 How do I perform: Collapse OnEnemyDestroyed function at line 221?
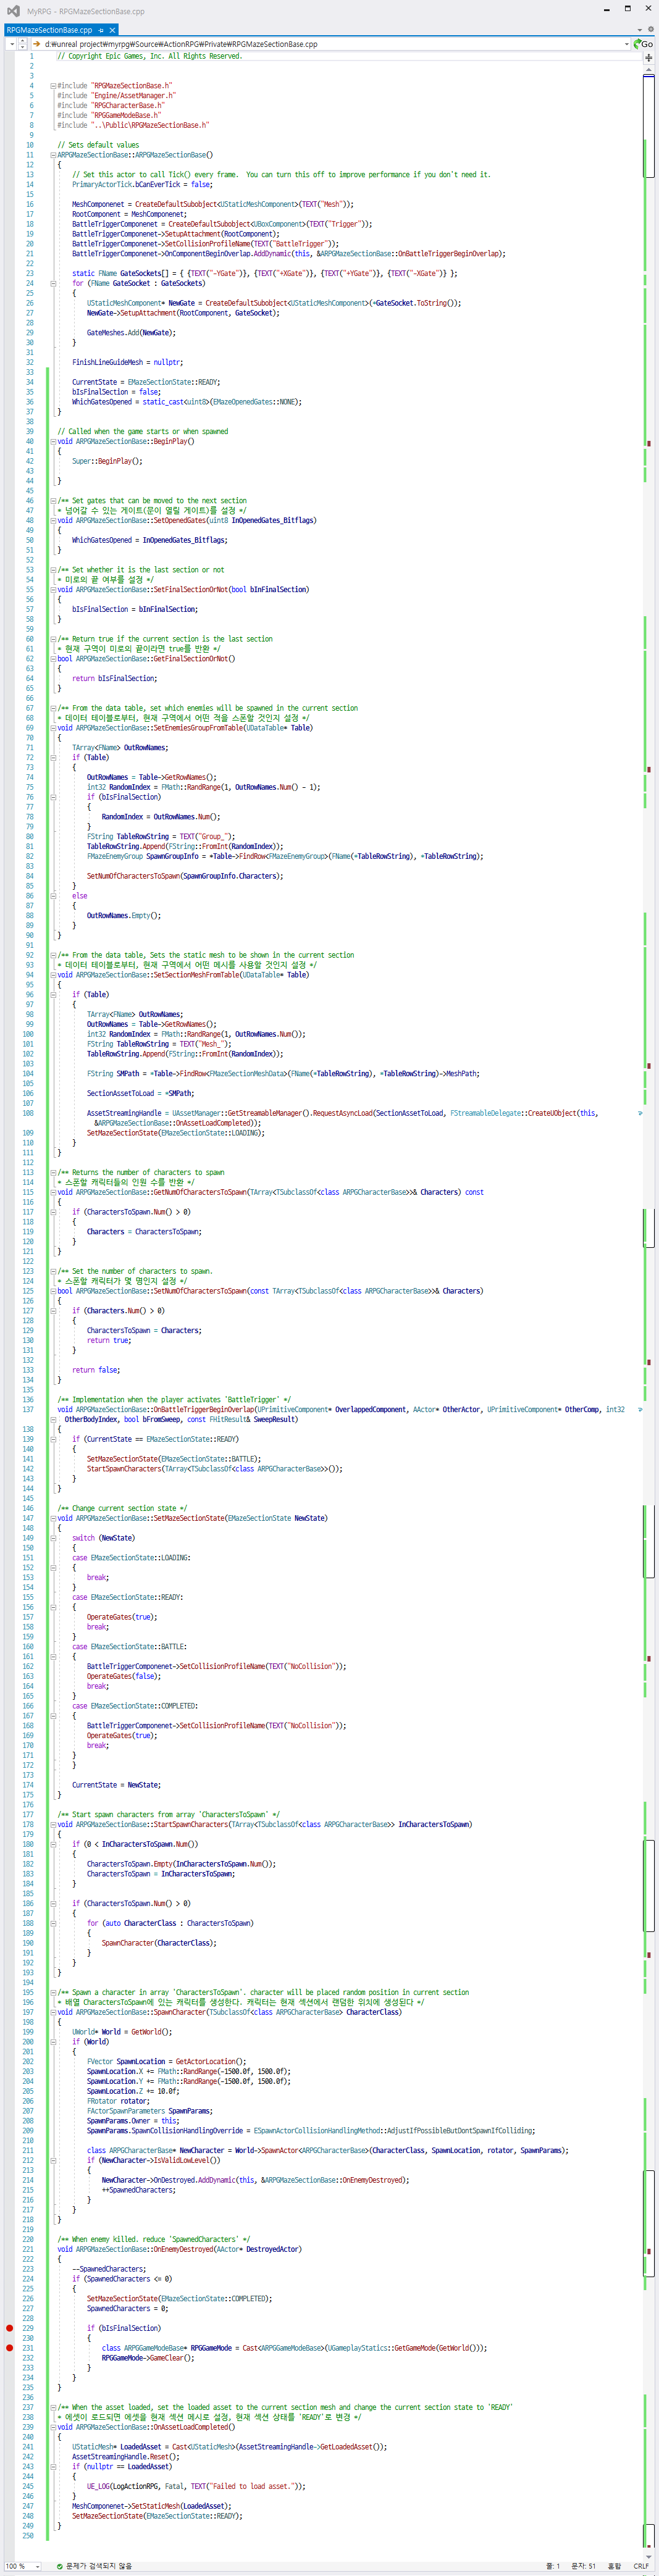click(53, 2249)
